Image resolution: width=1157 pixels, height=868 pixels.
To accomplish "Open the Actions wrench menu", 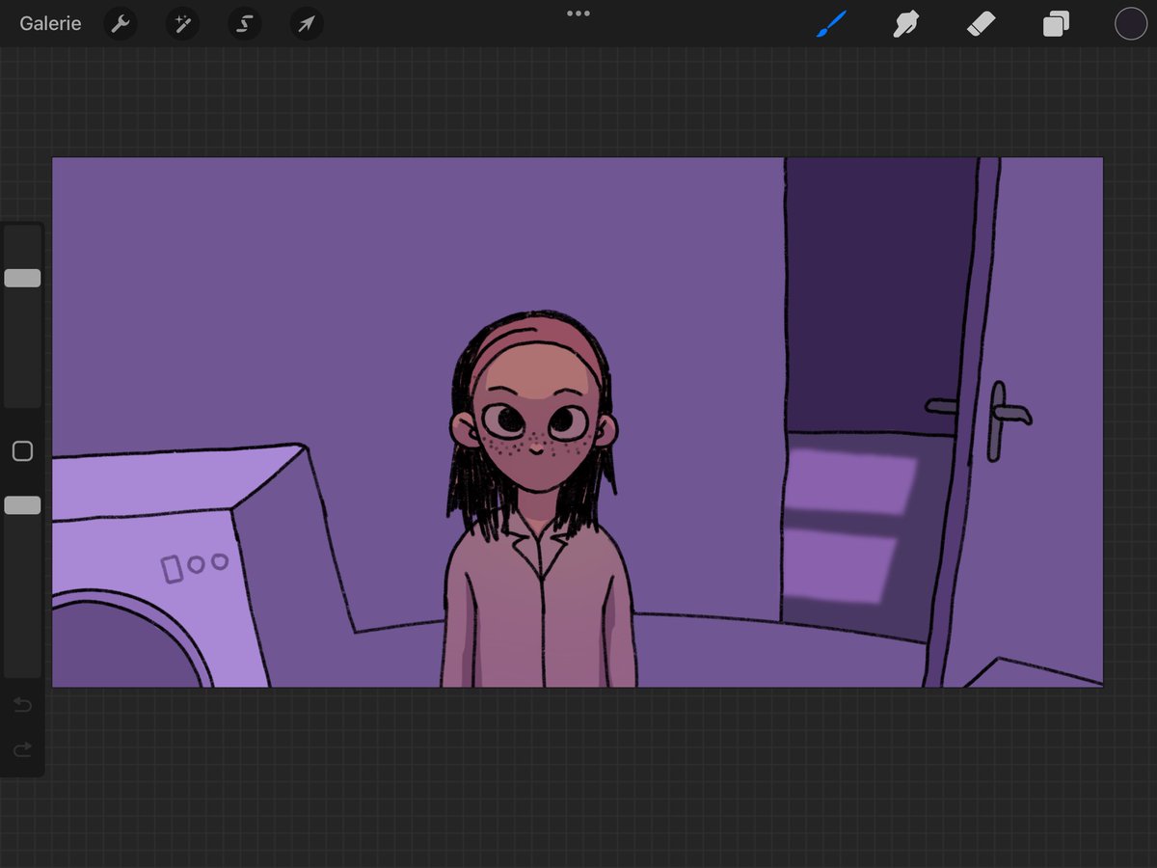I will coord(121,23).
